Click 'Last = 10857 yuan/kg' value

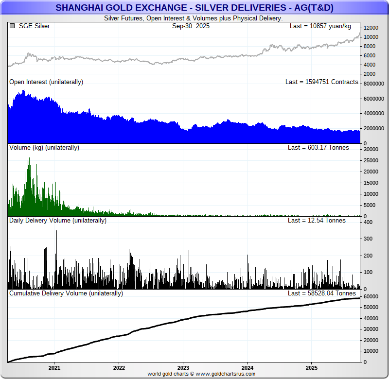click(x=320, y=26)
